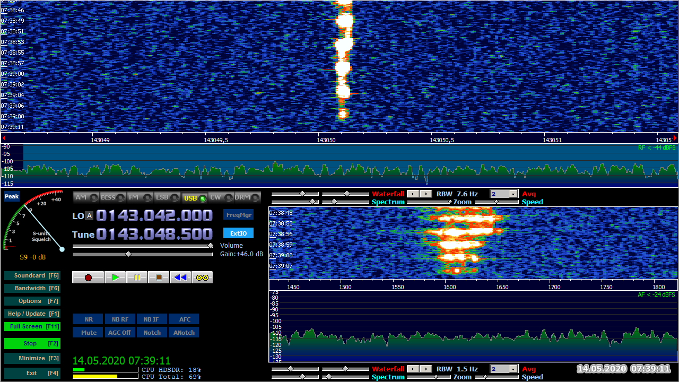
Task: Select LSB demodulation mode
Action: [167, 197]
